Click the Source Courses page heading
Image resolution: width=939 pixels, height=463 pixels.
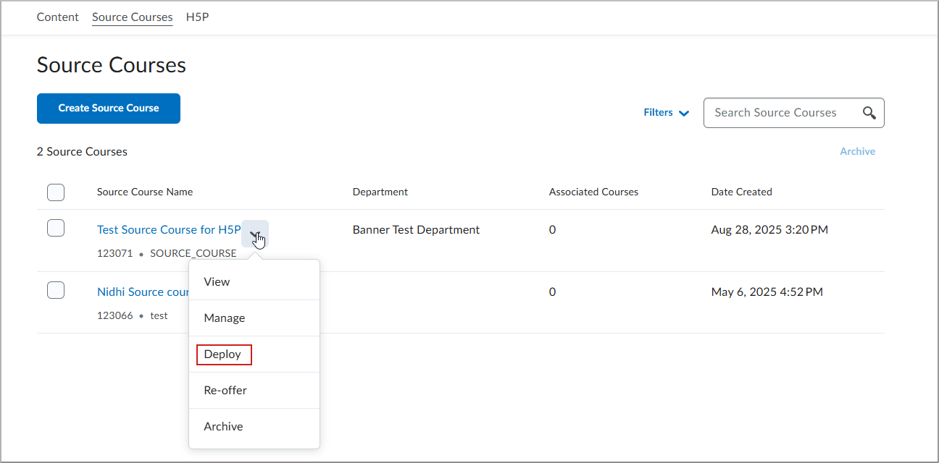pos(112,65)
